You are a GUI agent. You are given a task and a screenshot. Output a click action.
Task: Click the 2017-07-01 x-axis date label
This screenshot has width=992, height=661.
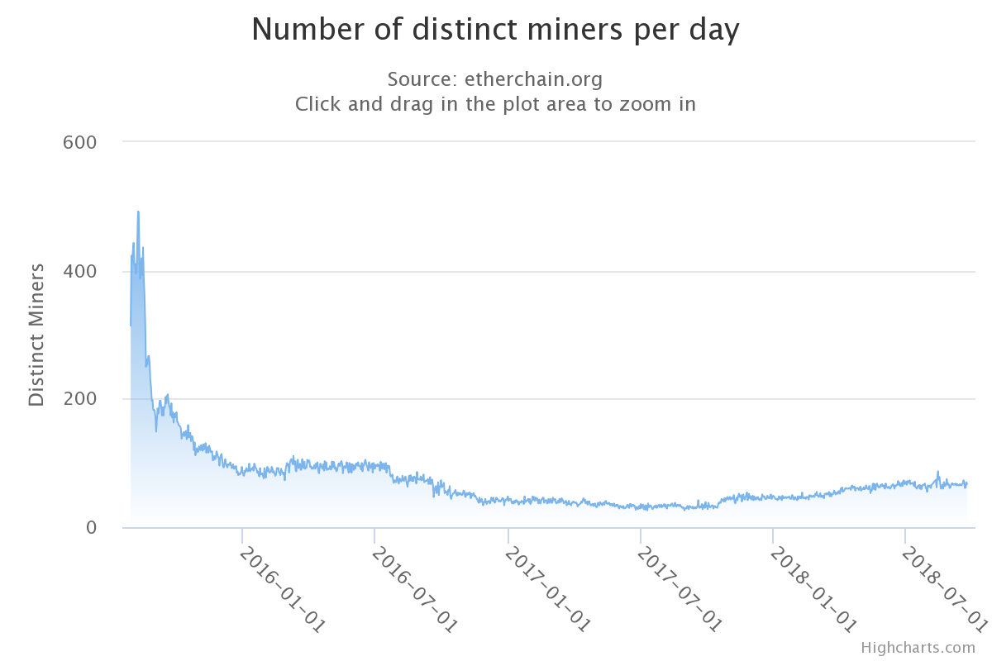[x=680, y=589]
